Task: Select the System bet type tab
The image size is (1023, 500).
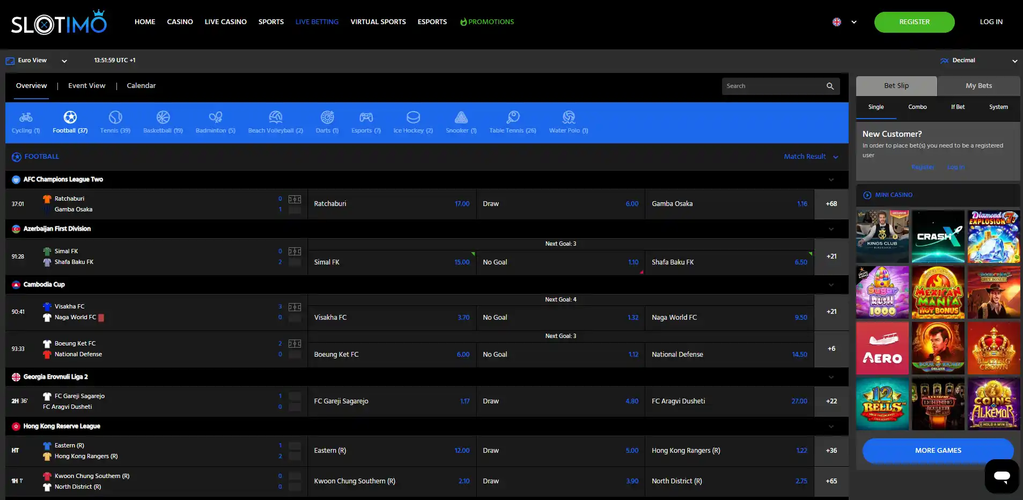Action: (x=998, y=107)
